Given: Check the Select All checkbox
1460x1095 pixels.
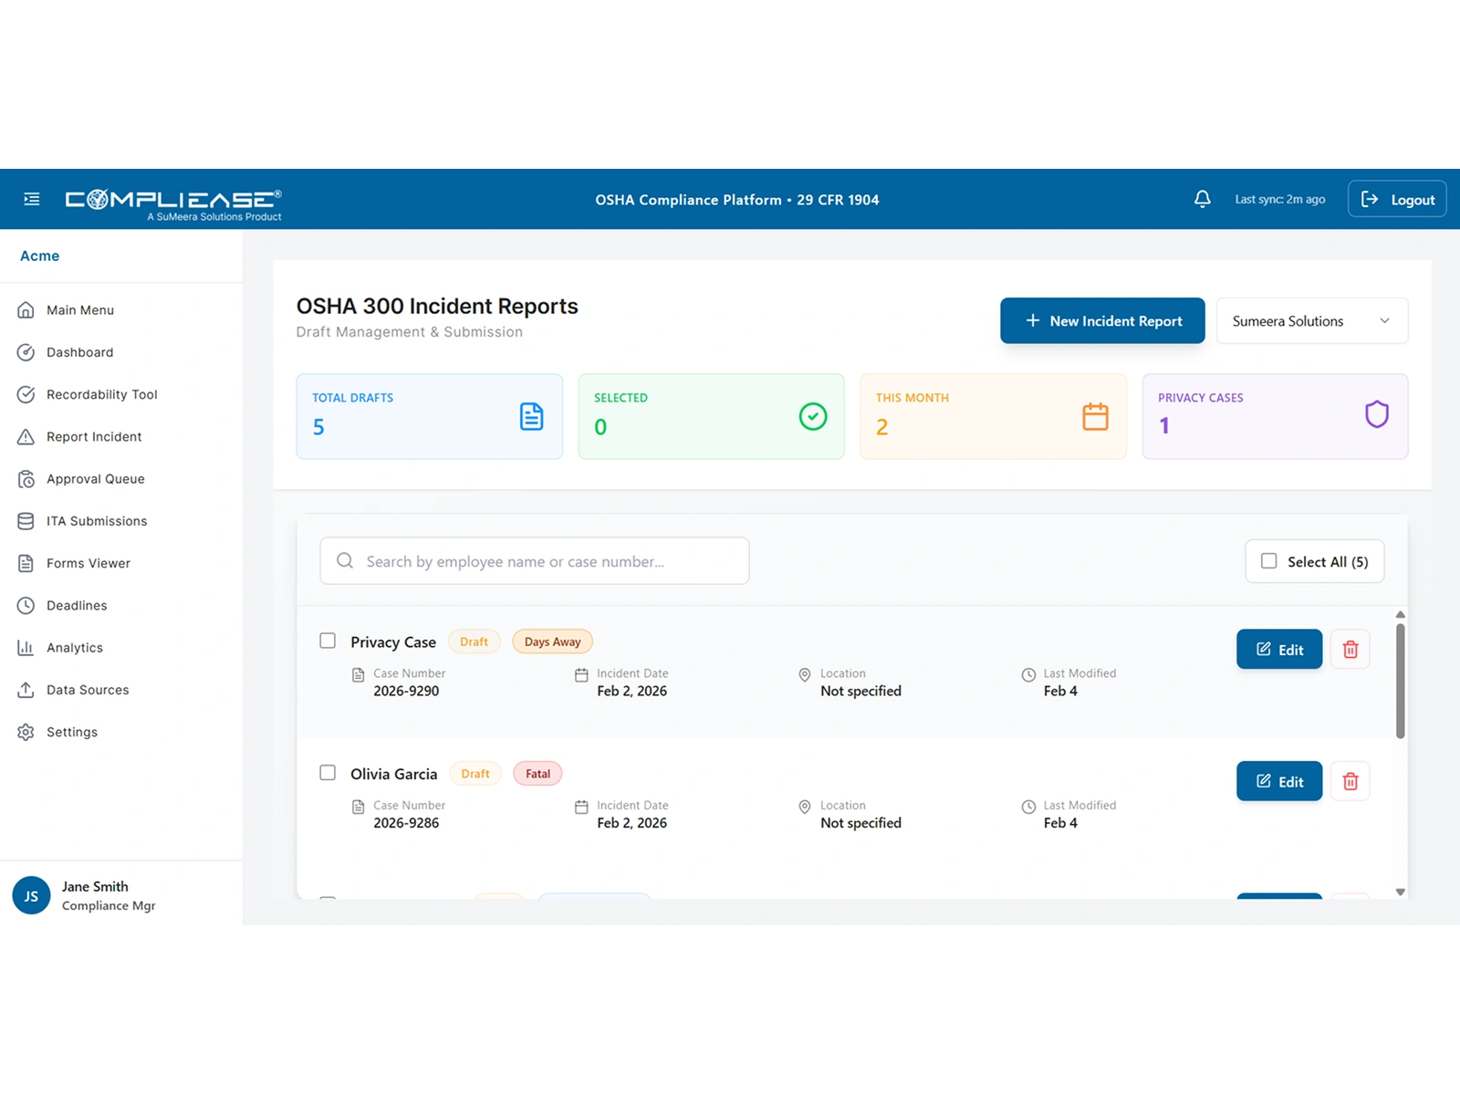Looking at the screenshot, I should 1268,561.
